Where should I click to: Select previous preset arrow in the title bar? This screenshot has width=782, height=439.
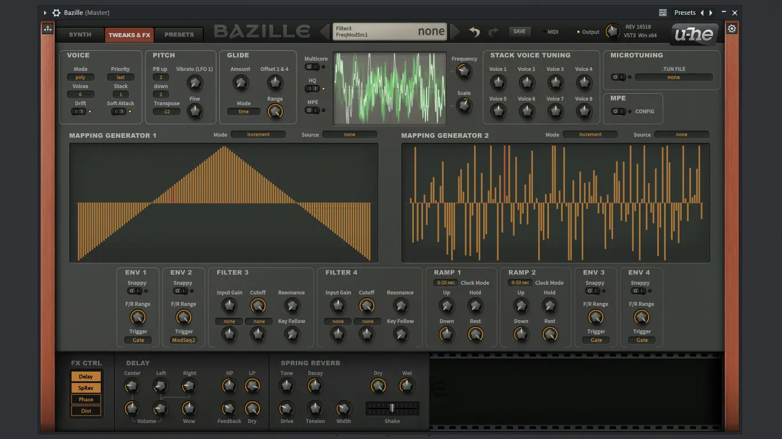coord(702,13)
